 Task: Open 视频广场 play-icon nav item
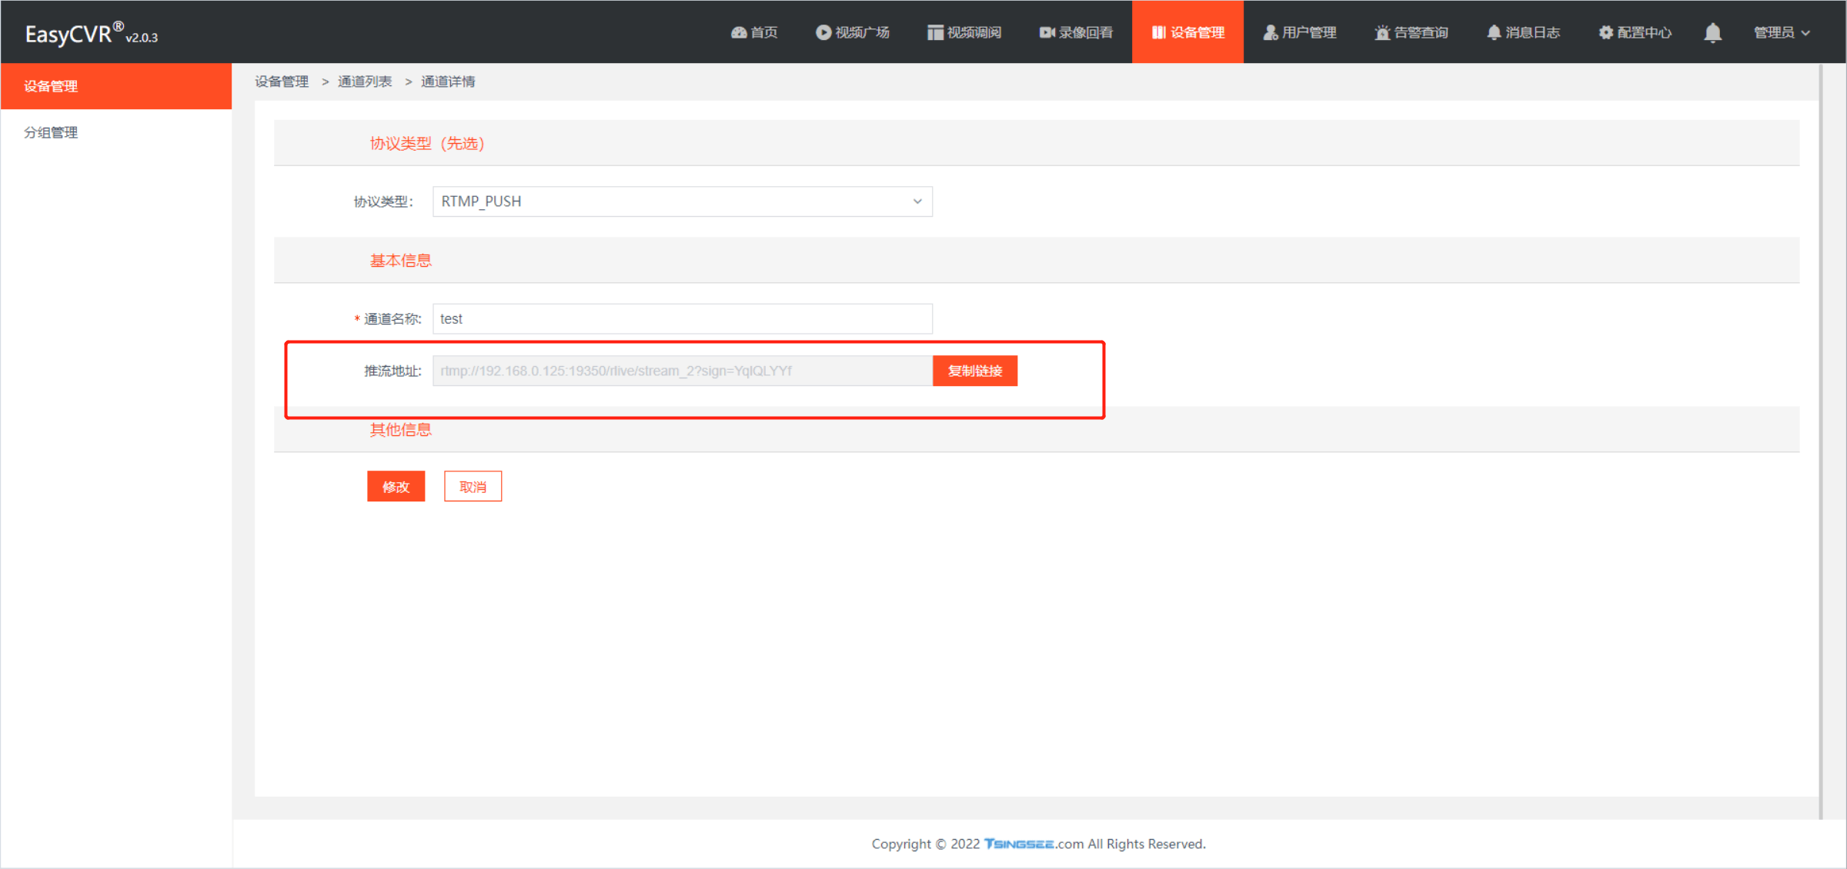[852, 32]
